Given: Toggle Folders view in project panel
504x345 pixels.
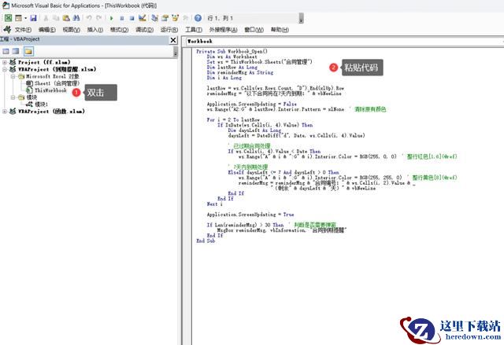Looking at the screenshot, I should (28, 51).
